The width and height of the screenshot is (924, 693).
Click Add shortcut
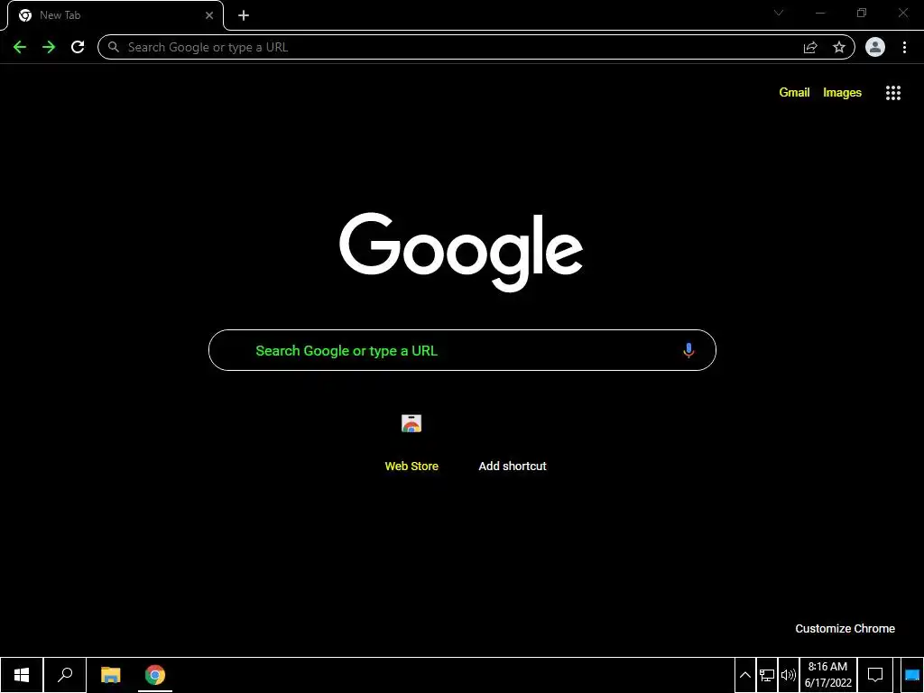pos(513,467)
